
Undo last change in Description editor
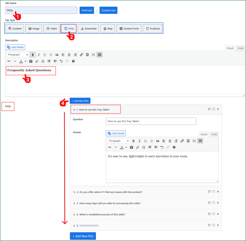(x=61, y=61)
